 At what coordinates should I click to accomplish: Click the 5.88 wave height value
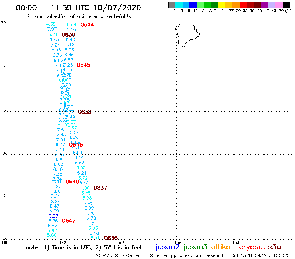(73, 127)
